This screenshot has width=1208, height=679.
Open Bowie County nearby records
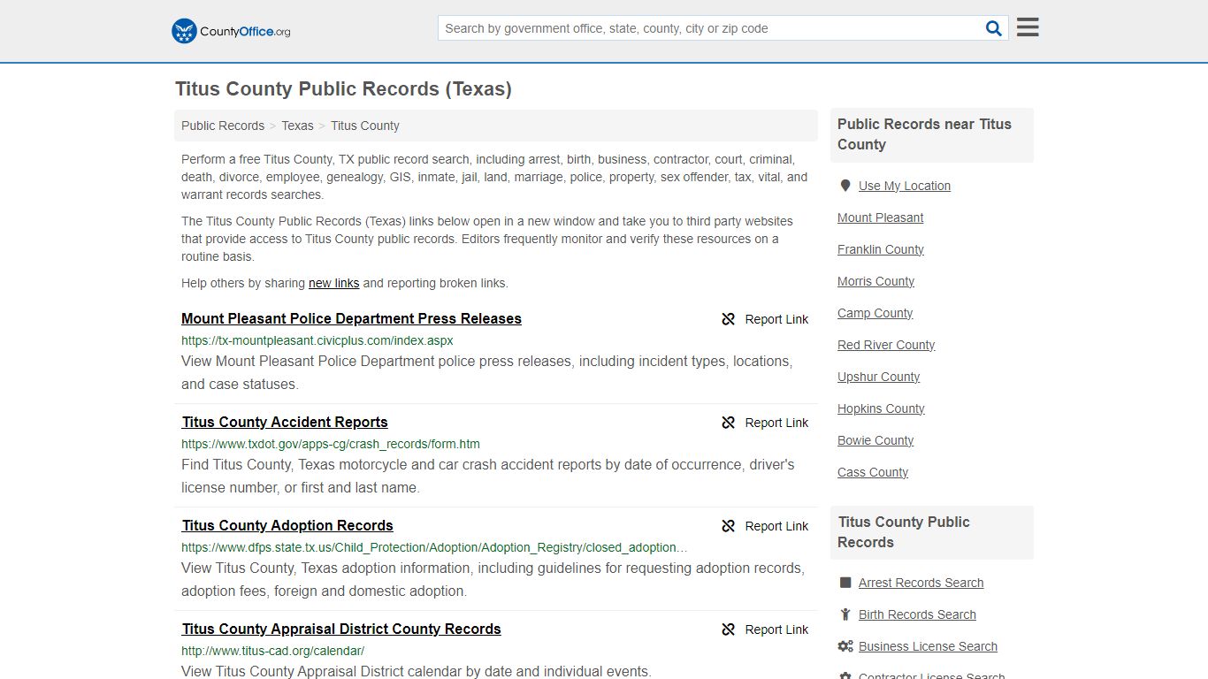click(x=876, y=440)
